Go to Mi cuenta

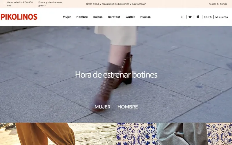coord(222,17)
